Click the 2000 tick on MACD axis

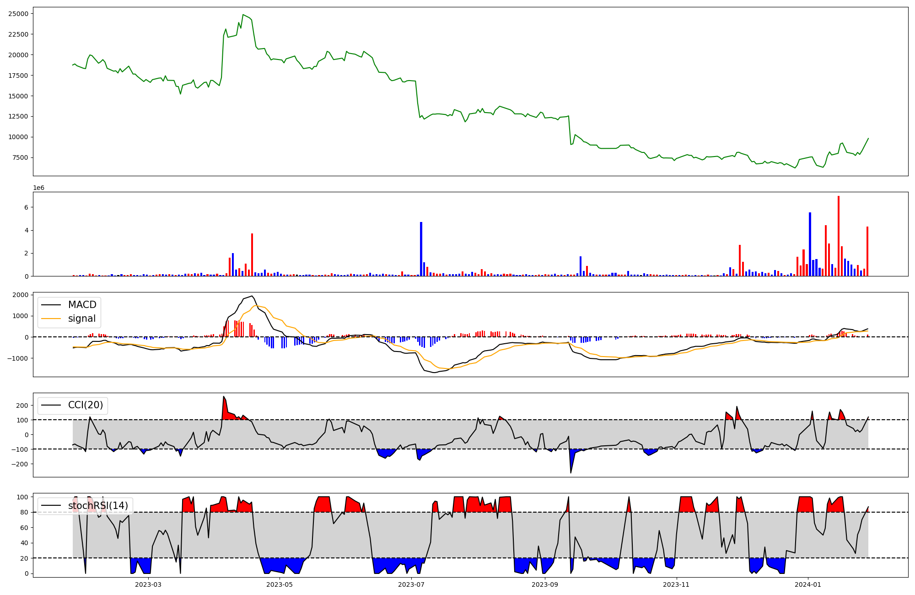(x=20, y=295)
